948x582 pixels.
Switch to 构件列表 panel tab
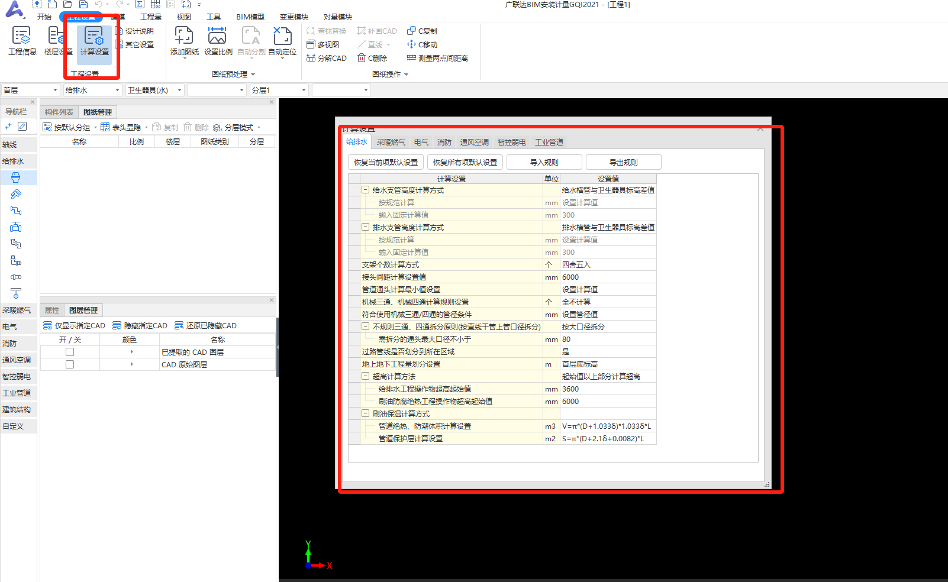pyautogui.click(x=59, y=112)
